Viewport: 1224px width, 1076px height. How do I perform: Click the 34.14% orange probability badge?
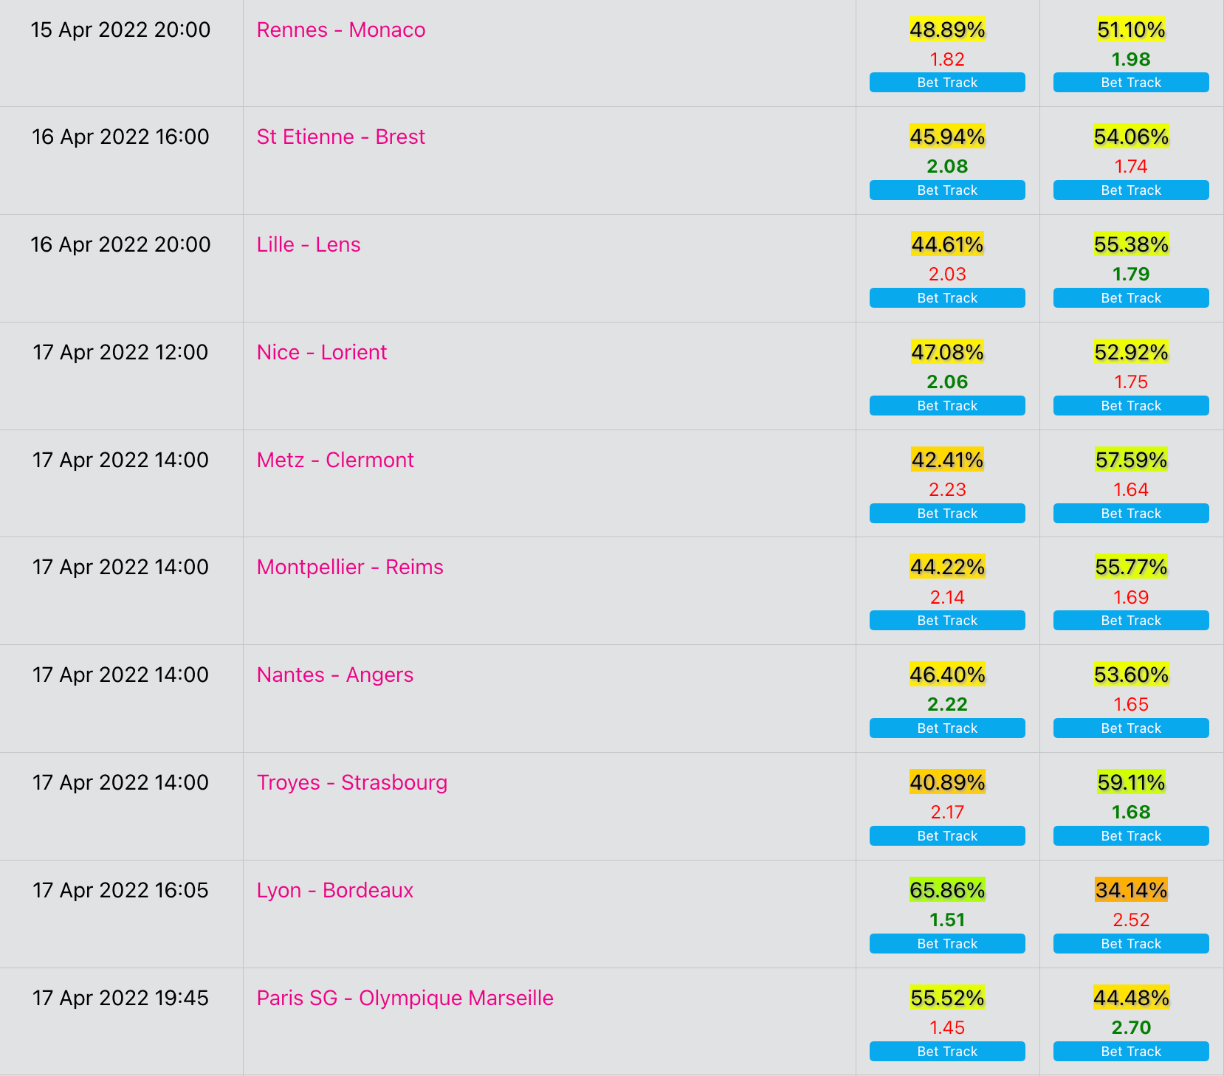[x=1131, y=891]
